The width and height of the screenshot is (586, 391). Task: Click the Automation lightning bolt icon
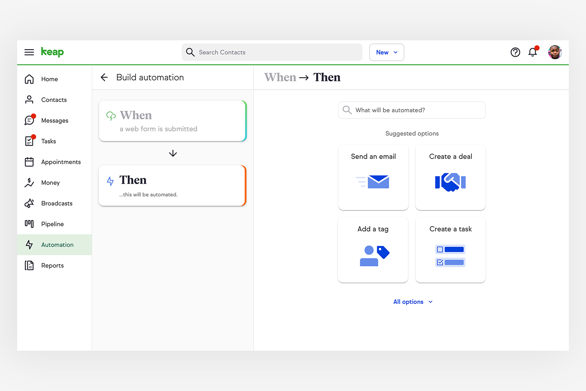(29, 244)
